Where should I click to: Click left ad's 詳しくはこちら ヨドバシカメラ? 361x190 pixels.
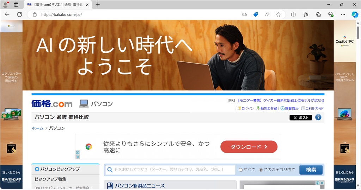point(11,177)
